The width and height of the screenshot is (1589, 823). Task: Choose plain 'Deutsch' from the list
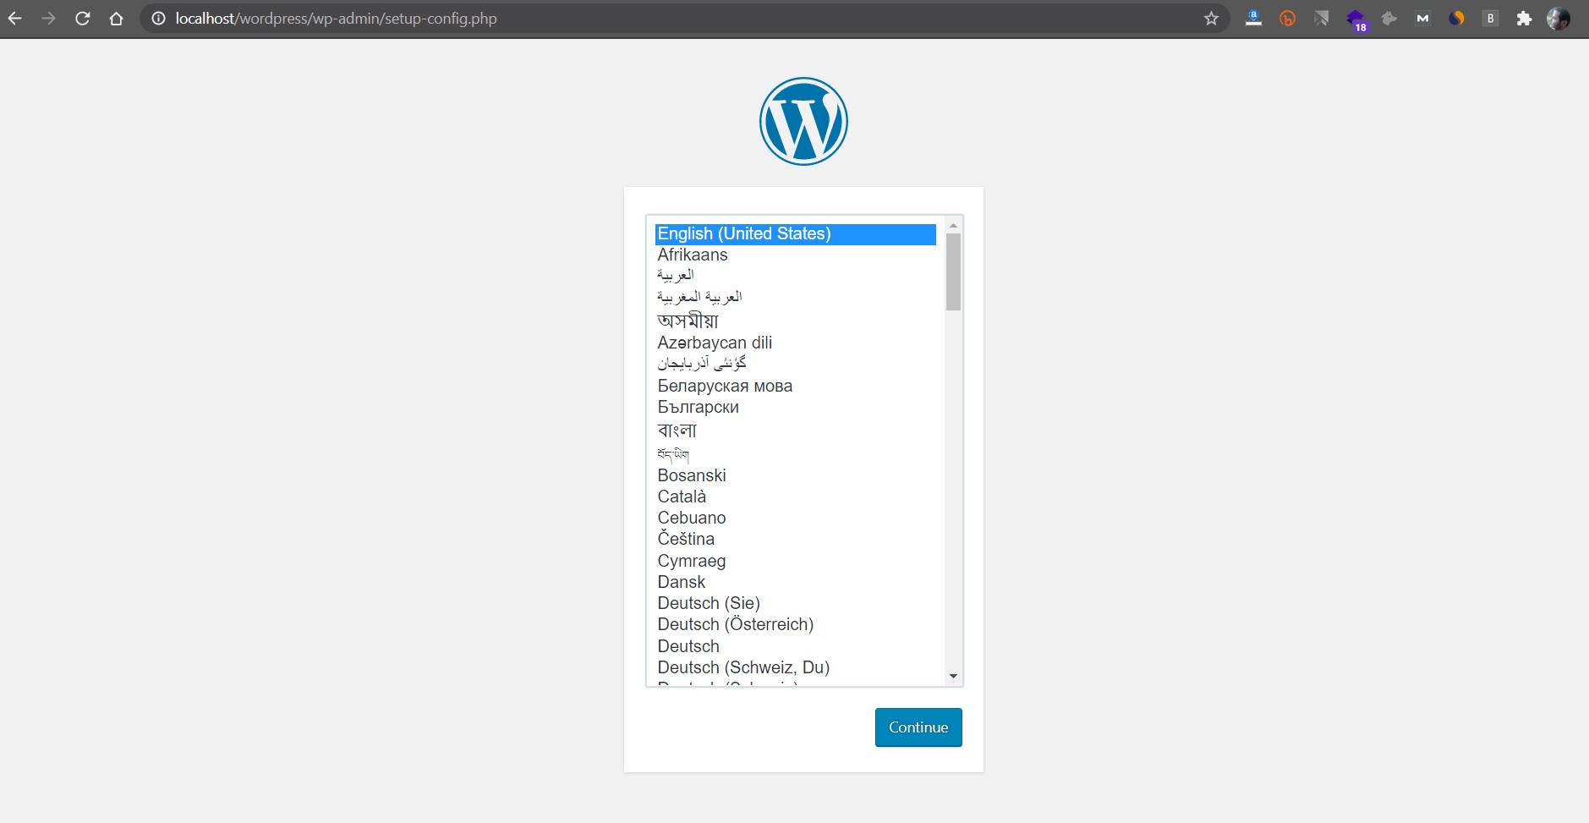coord(796,647)
